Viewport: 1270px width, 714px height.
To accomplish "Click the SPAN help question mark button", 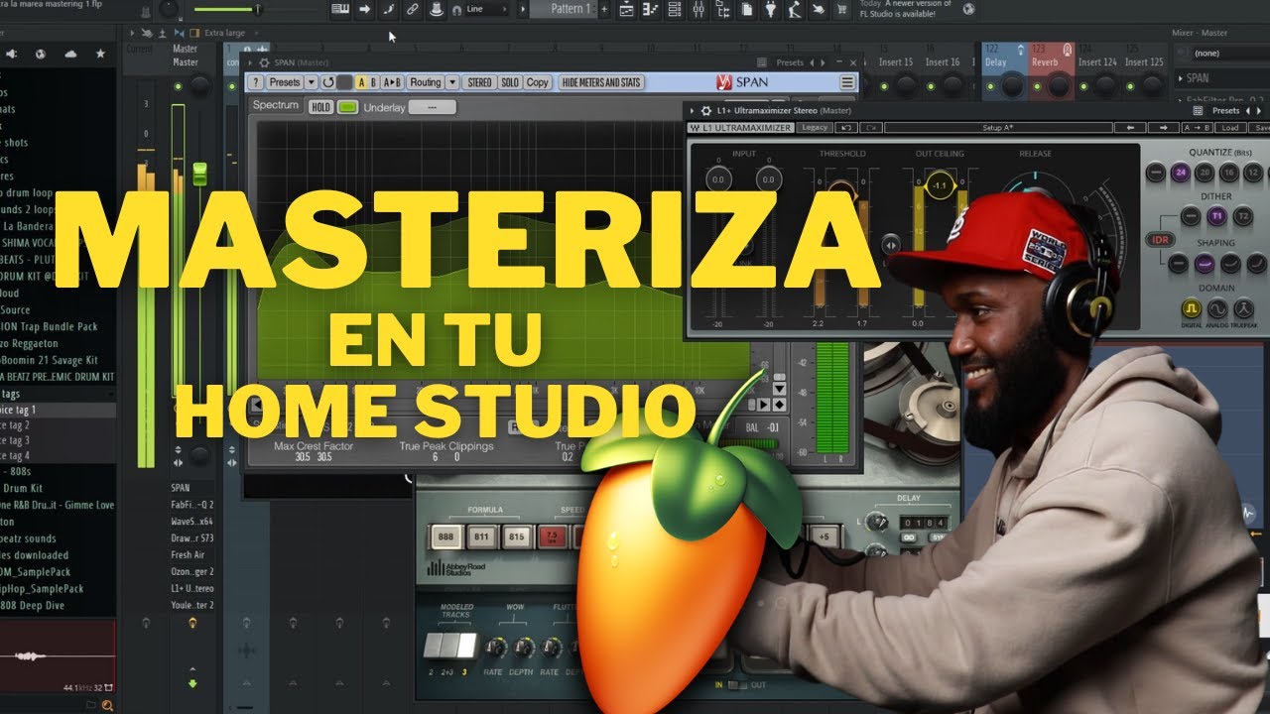I will point(257,82).
